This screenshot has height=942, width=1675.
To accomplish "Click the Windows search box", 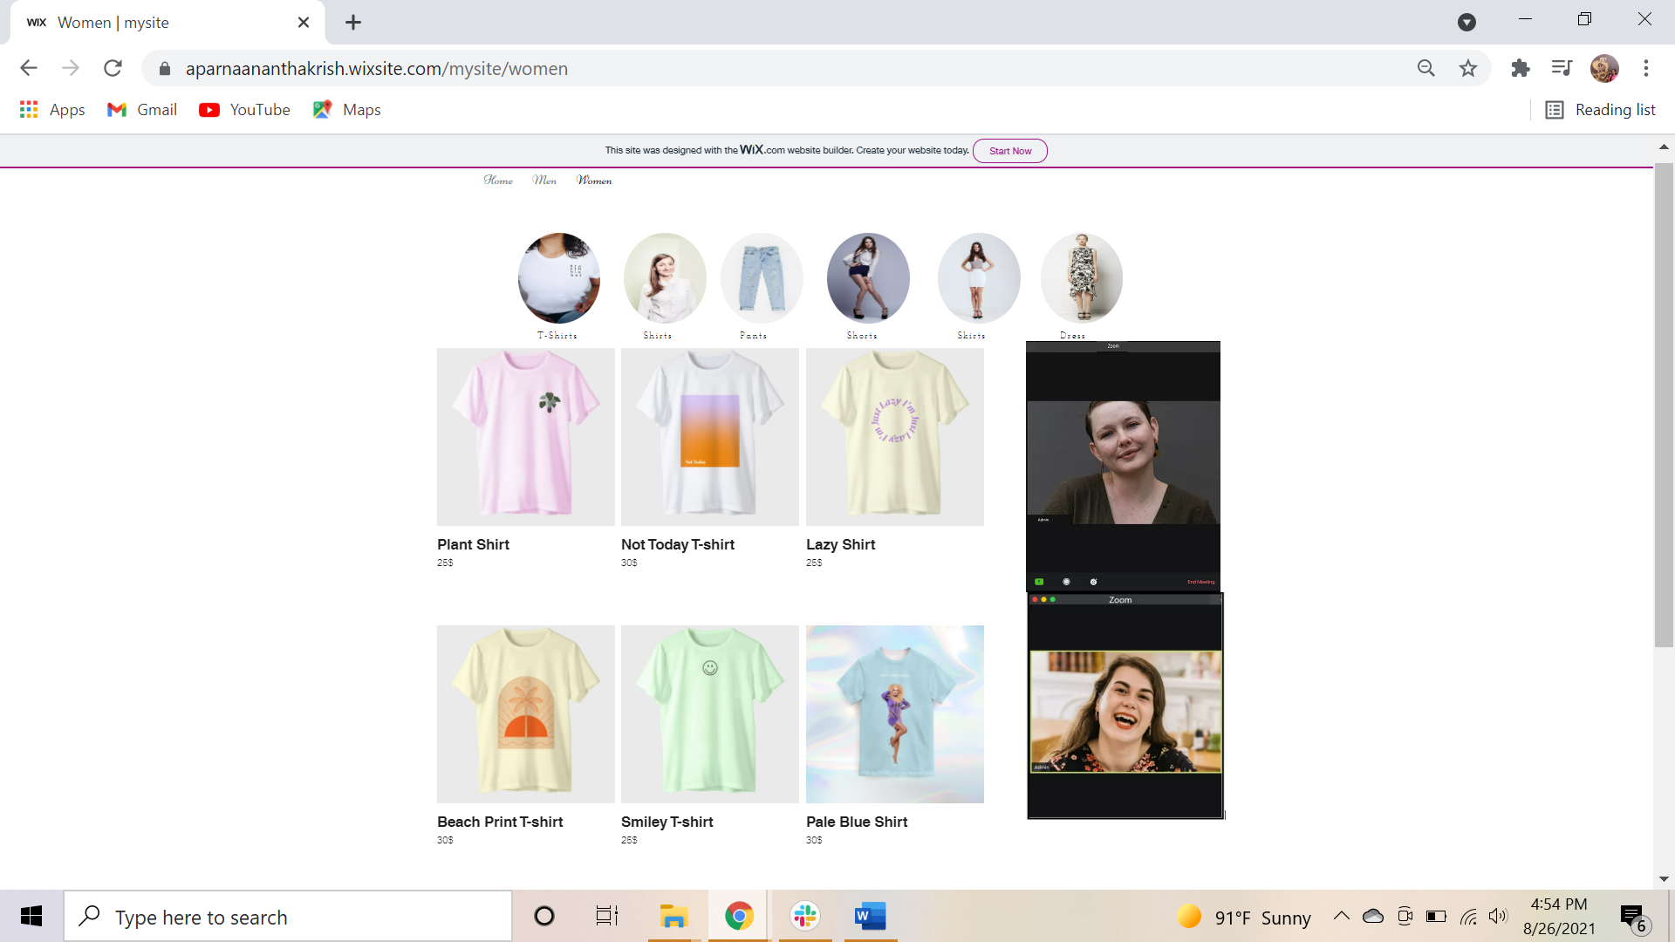I will (288, 917).
